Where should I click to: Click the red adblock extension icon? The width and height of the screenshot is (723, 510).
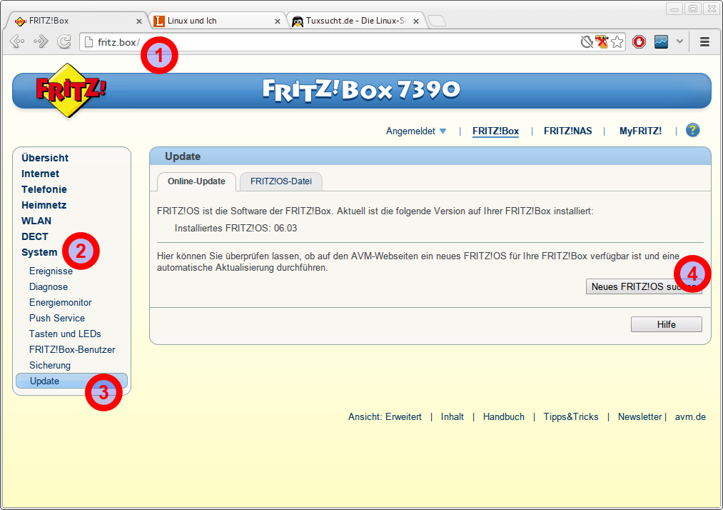tap(639, 42)
